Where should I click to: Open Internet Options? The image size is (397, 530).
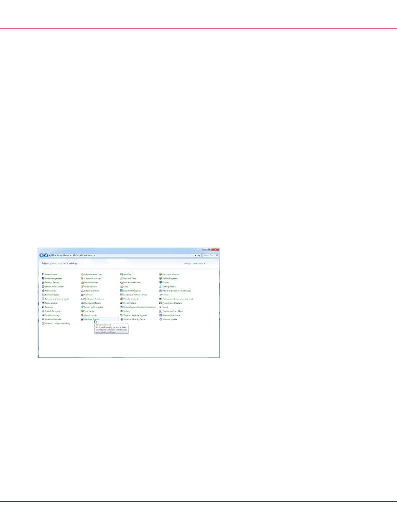point(50,295)
